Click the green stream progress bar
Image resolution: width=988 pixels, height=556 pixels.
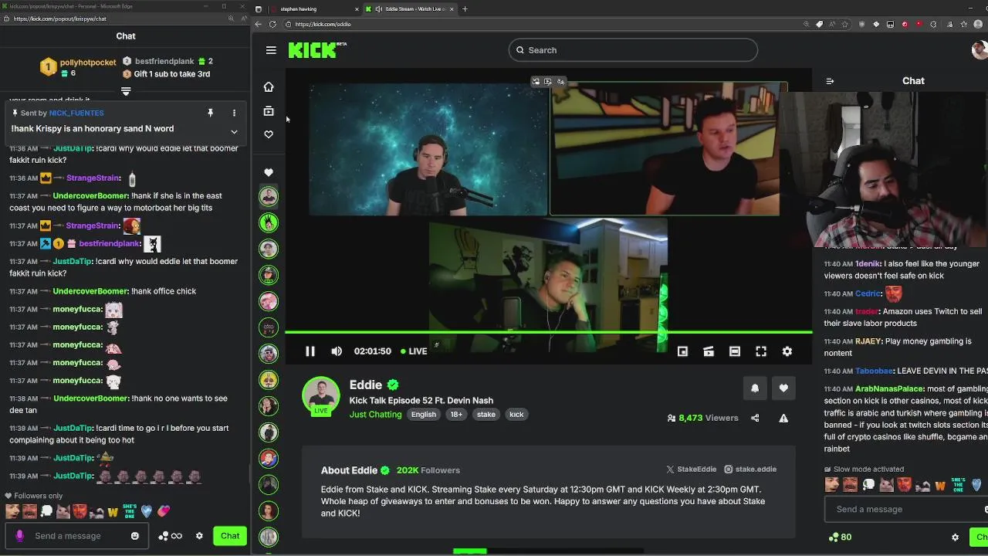point(548,332)
